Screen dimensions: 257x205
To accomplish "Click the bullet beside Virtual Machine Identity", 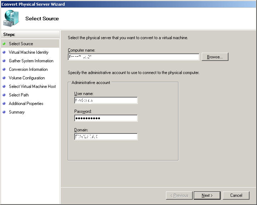I will pos(4,52).
